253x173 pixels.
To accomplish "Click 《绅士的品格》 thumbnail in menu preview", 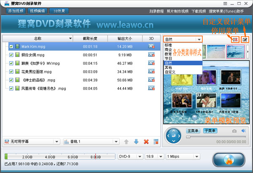I will pyautogui.click(x=206, y=100).
